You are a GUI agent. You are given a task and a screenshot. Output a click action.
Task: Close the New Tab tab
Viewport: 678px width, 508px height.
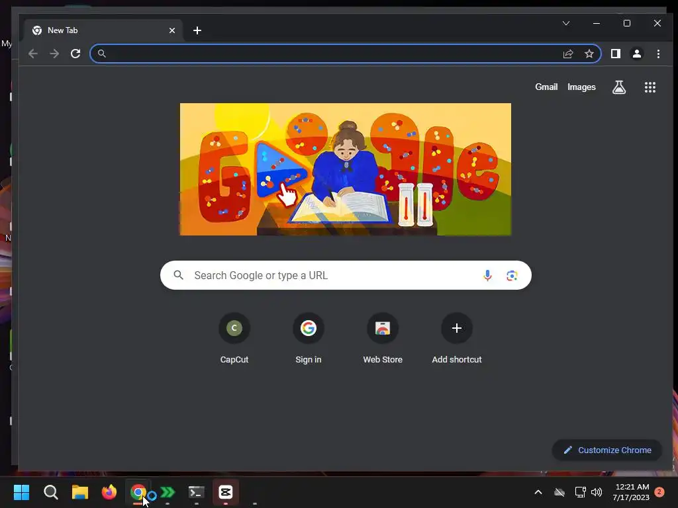[x=172, y=30]
